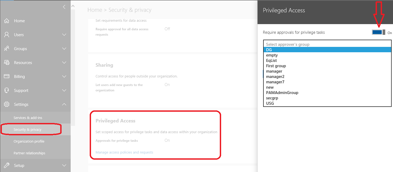Collapse the left navigation pane

click(64, 7)
